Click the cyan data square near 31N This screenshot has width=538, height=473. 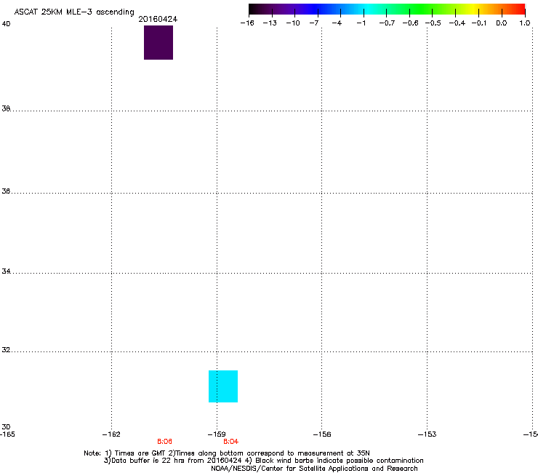[x=223, y=386]
